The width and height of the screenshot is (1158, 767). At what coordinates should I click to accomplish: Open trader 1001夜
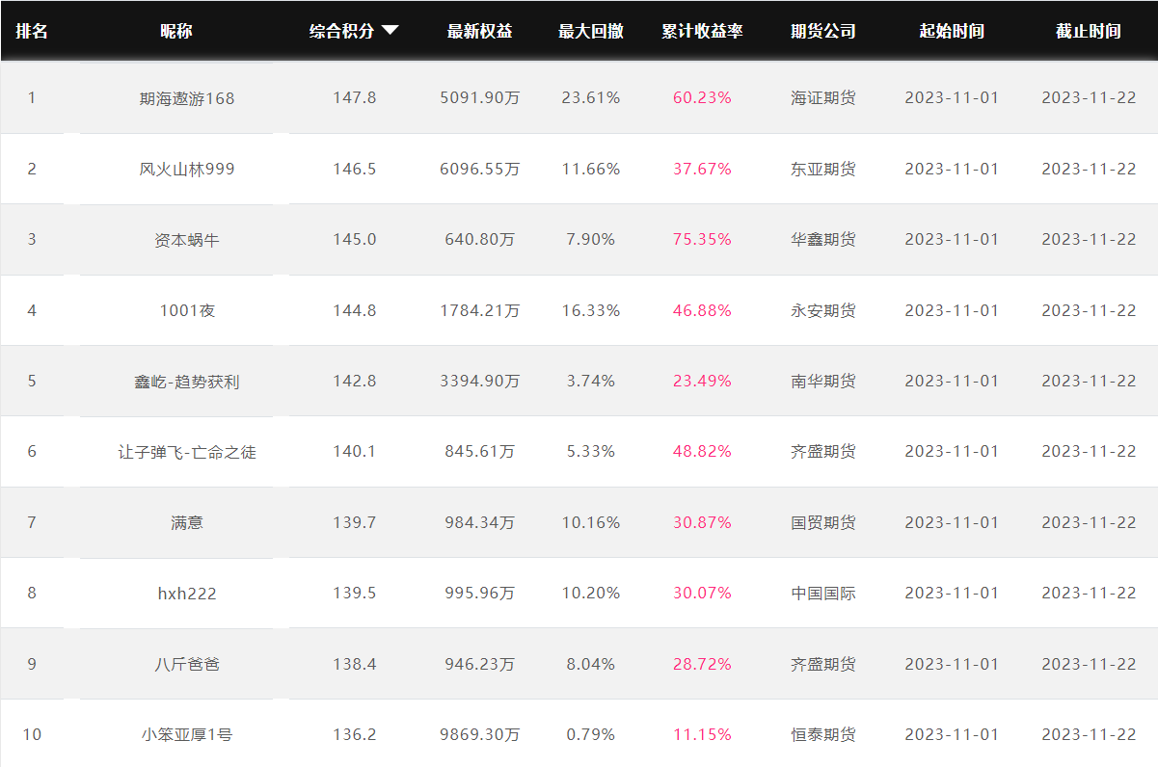pyautogui.click(x=187, y=310)
